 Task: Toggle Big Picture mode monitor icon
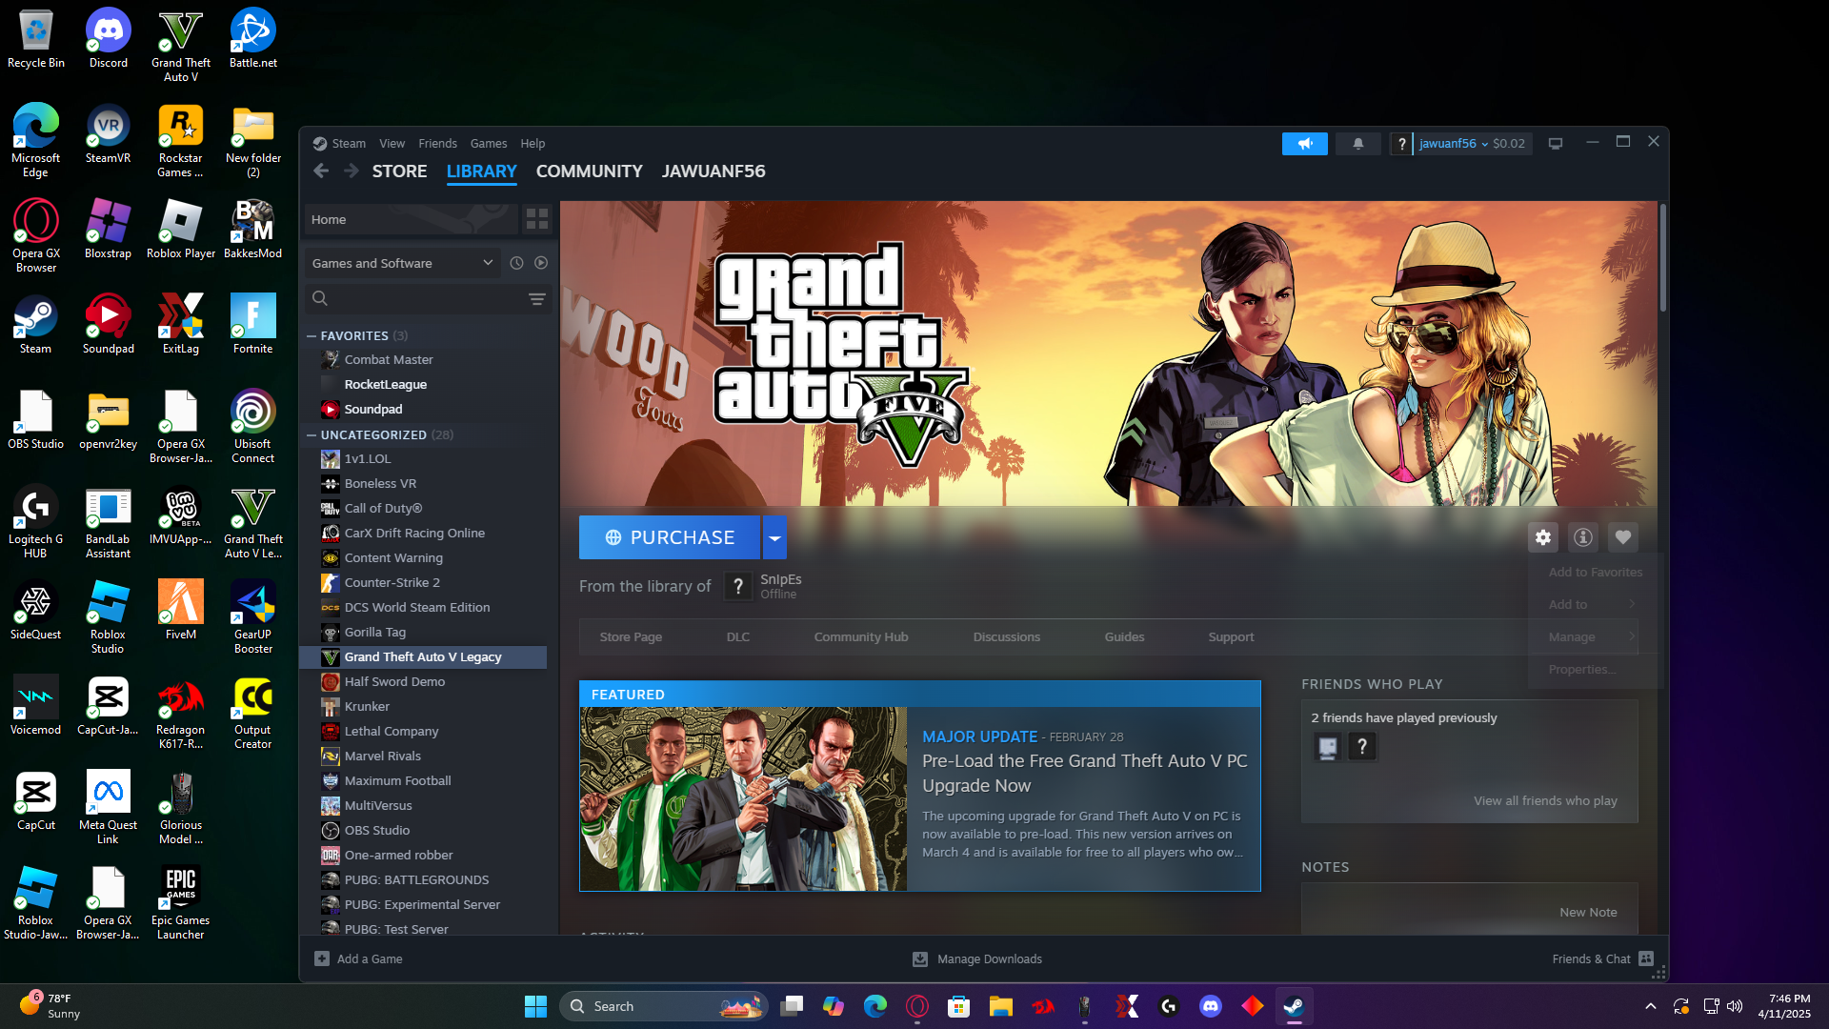(x=1556, y=144)
